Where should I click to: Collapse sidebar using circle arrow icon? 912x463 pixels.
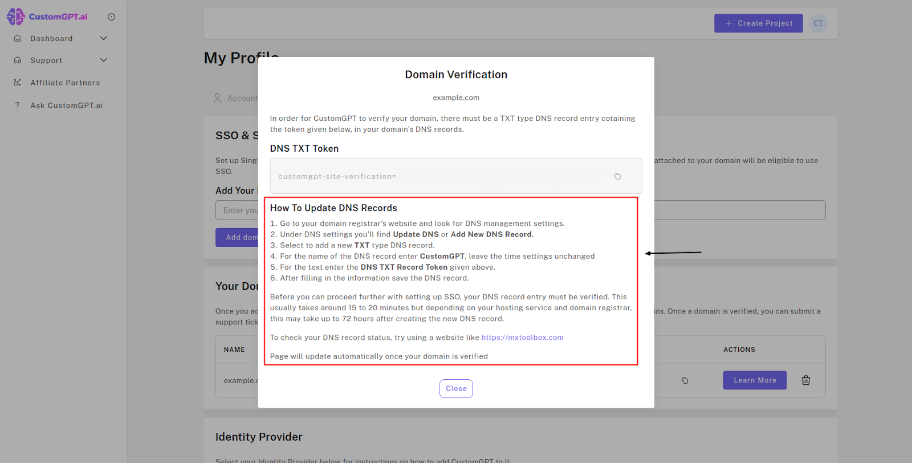[x=112, y=17]
